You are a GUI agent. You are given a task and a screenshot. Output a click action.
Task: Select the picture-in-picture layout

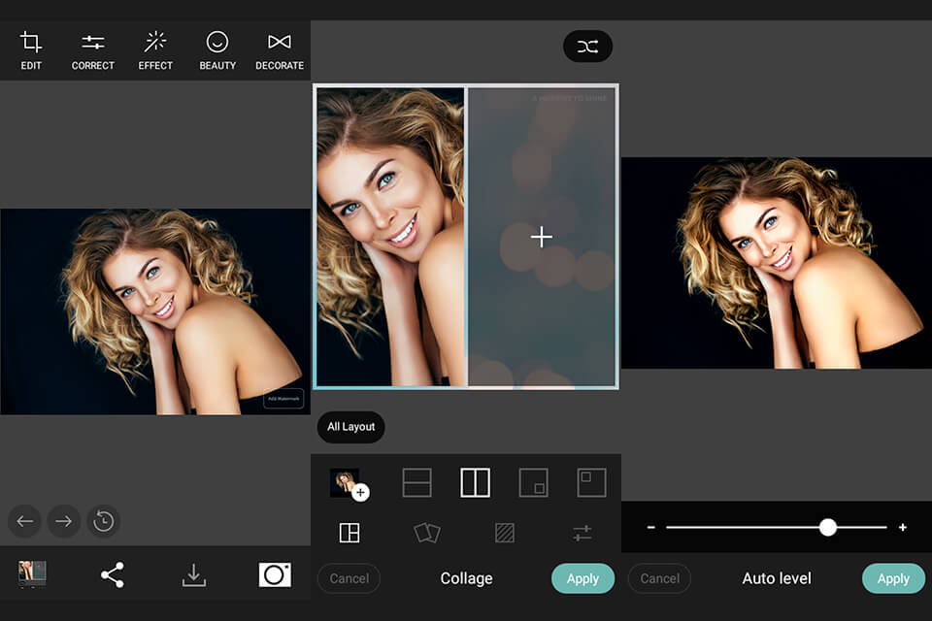(x=533, y=481)
